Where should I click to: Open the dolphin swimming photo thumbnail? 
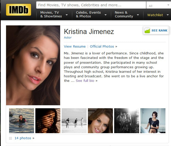coord(21,121)
